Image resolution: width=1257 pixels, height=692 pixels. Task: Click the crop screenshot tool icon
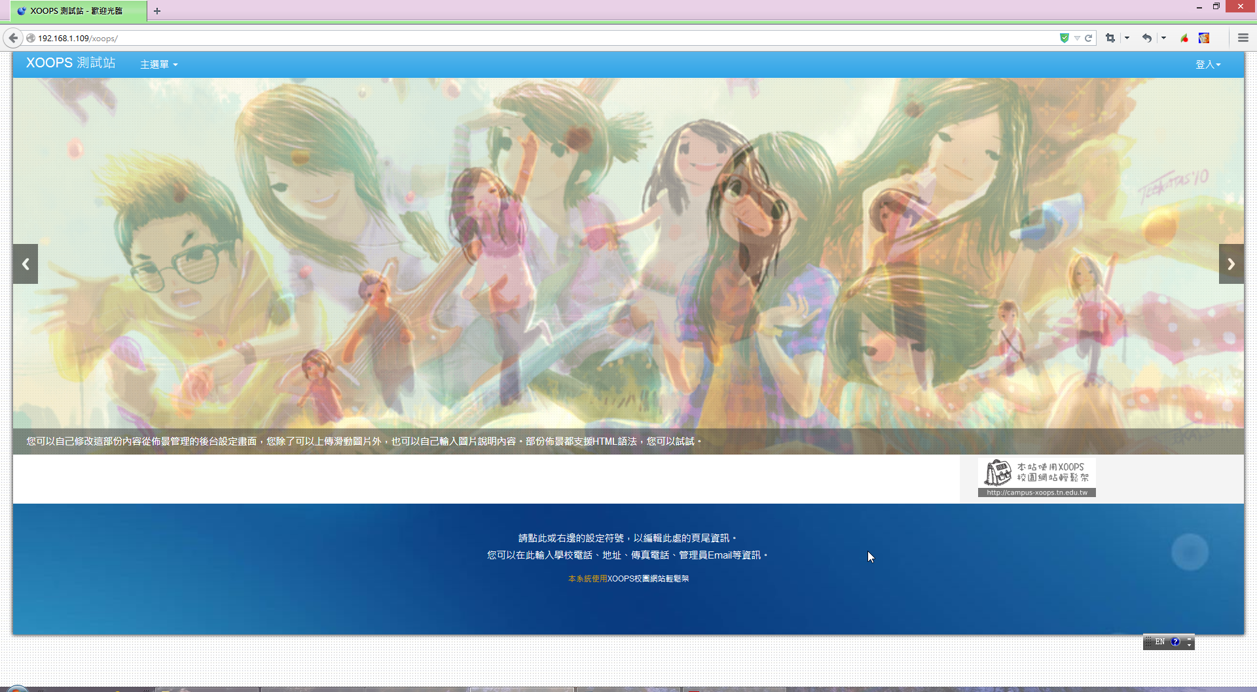click(x=1110, y=38)
